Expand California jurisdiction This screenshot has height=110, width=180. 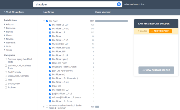[5, 28]
